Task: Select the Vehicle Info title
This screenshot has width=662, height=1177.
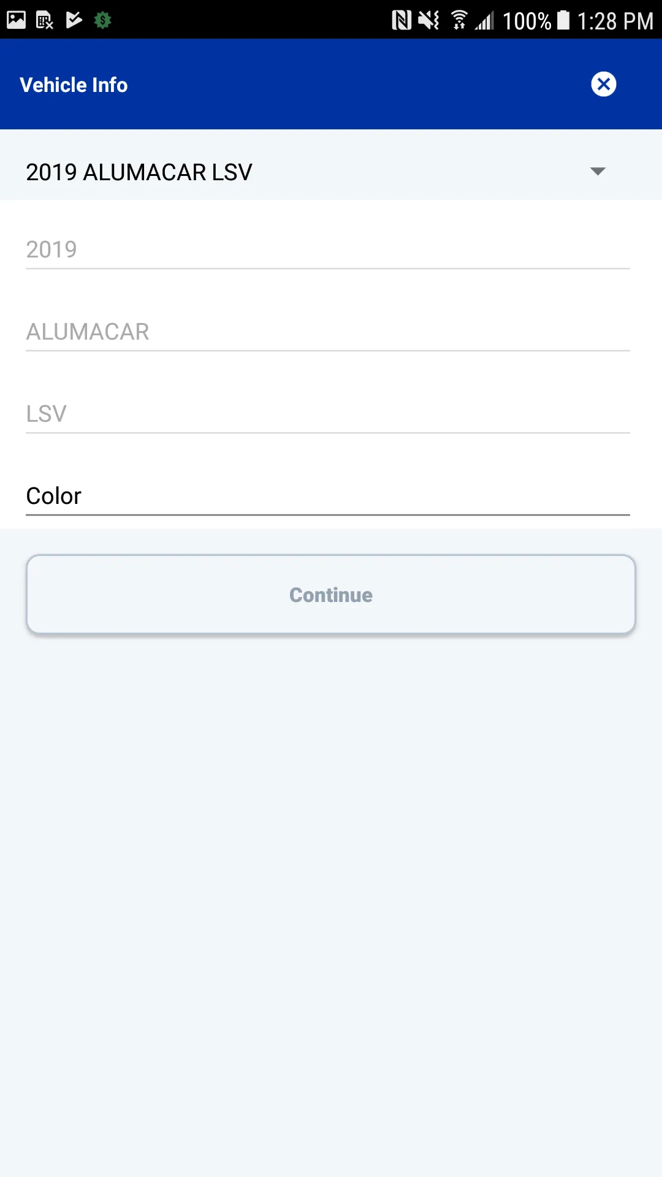Action: click(74, 85)
